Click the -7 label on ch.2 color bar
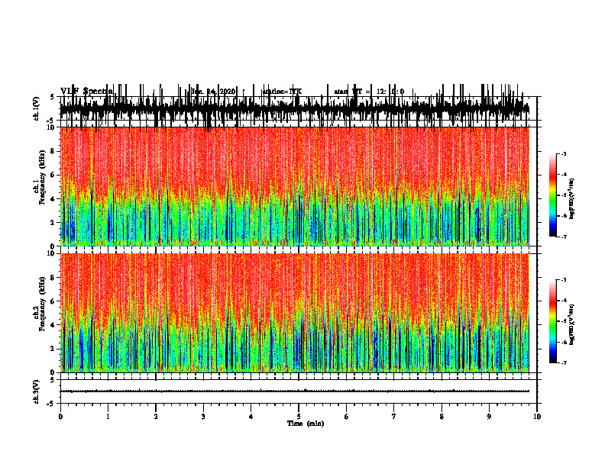The height and width of the screenshot is (467, 605). point(564,362)
